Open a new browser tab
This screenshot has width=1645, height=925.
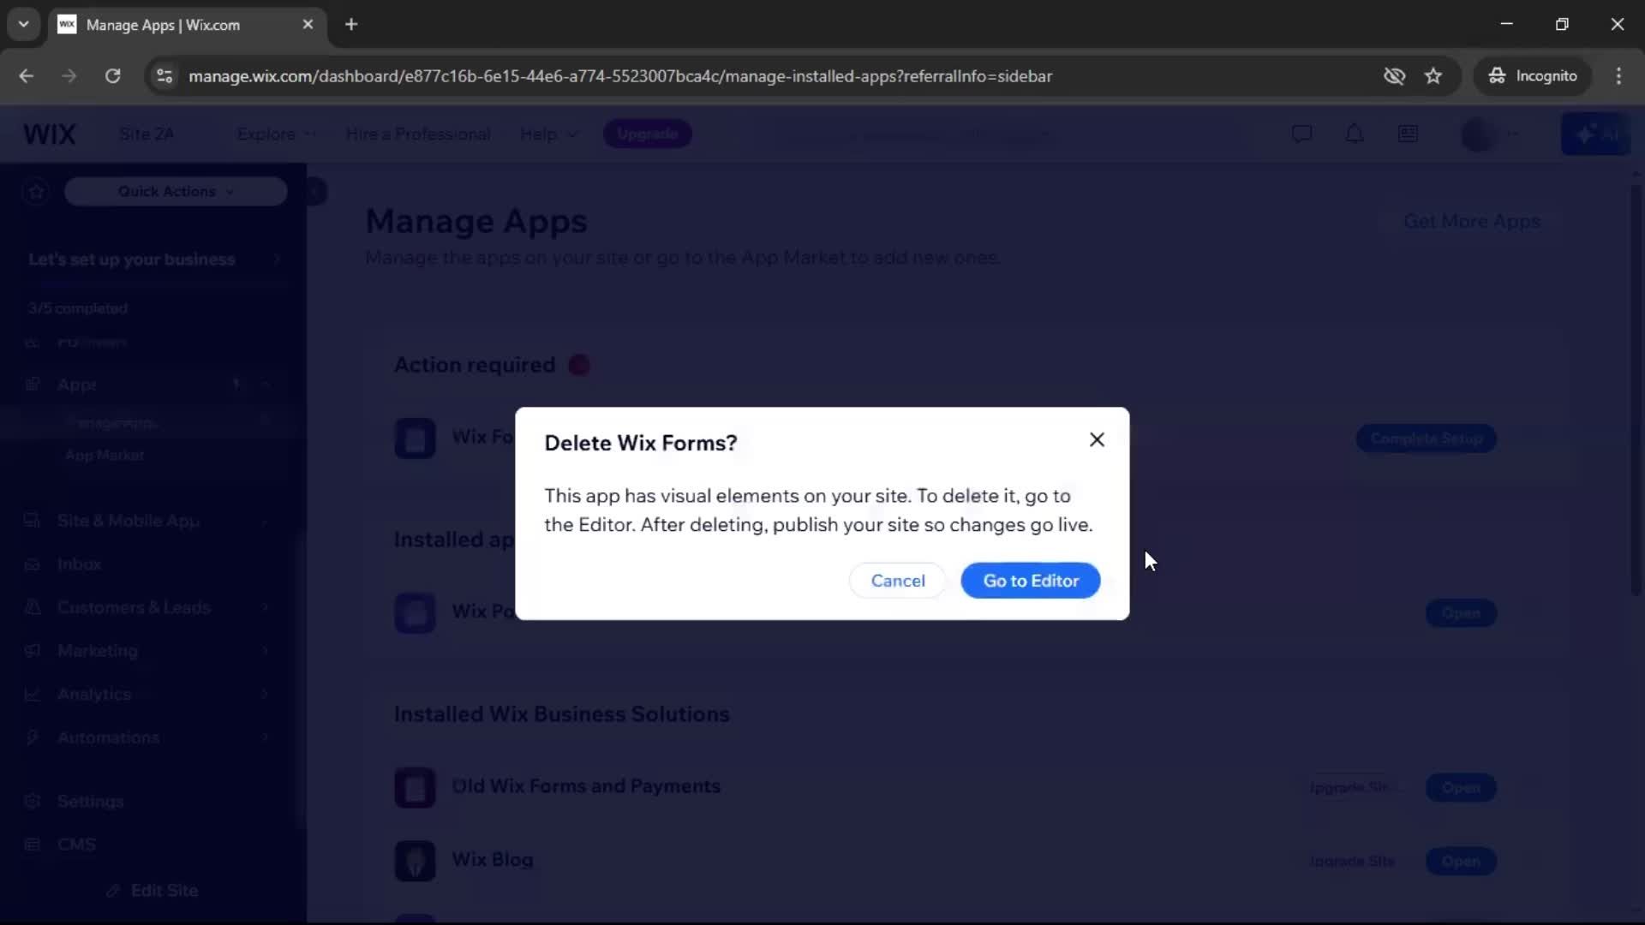[x=351, y=25]
